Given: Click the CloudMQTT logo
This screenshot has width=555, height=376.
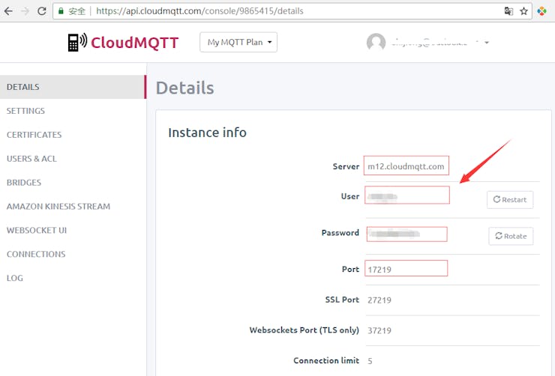Looking at the screenshot, I should [x=123, y=43].
